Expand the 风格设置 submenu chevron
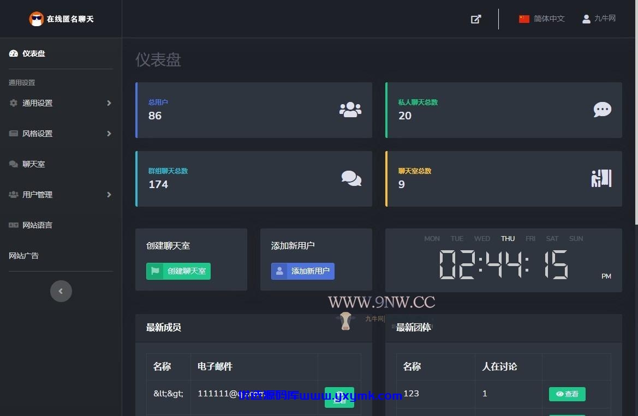The height and width of the screenshot is (416, 638). click(109, 134)
